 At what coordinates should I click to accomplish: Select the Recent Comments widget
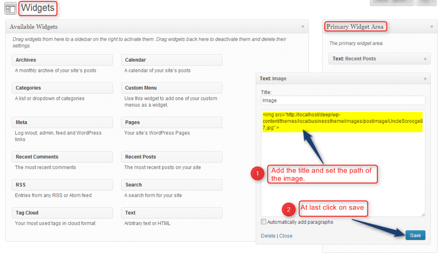coord(62,157)
